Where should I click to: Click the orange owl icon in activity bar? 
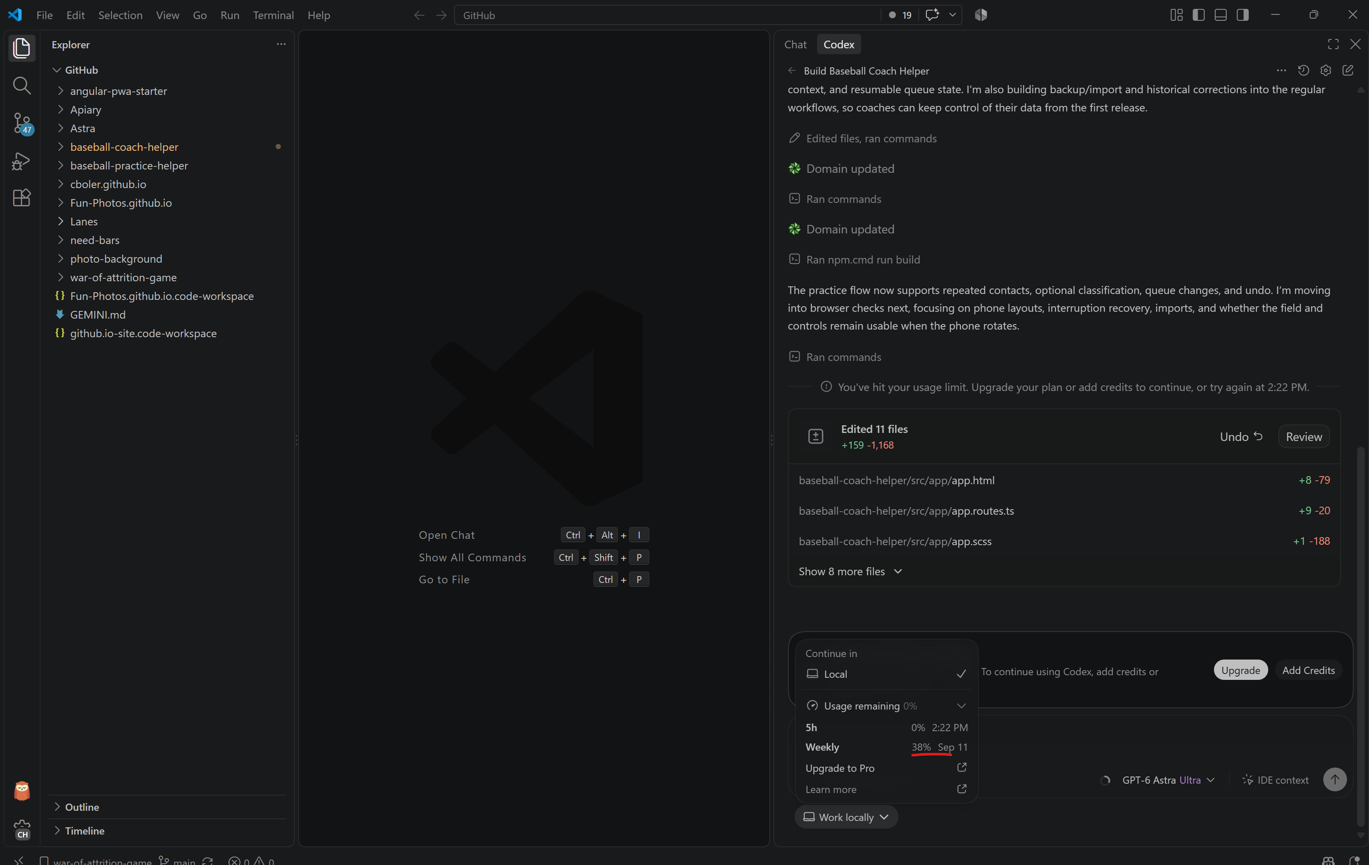click(22, 790)
